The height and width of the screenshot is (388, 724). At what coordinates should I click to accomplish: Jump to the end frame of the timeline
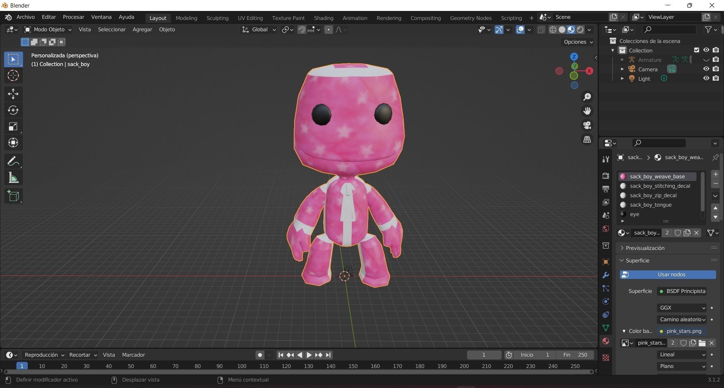328,355
